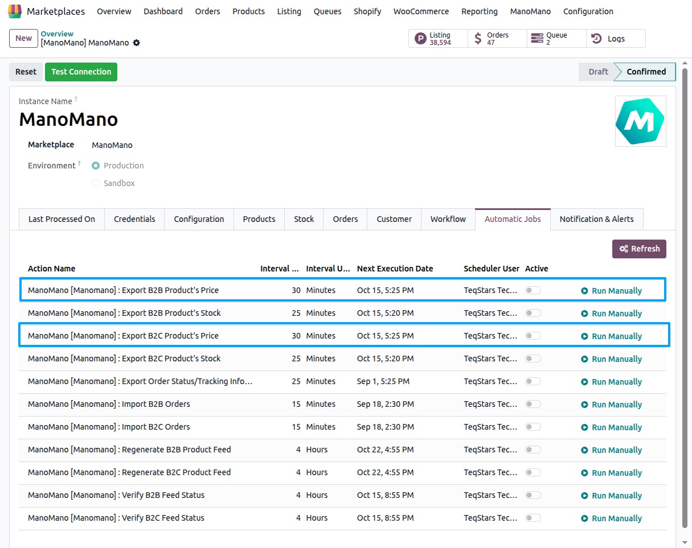This screenshot has width=692, height=548.
Task: Click the New button
Action: [23, 38]
